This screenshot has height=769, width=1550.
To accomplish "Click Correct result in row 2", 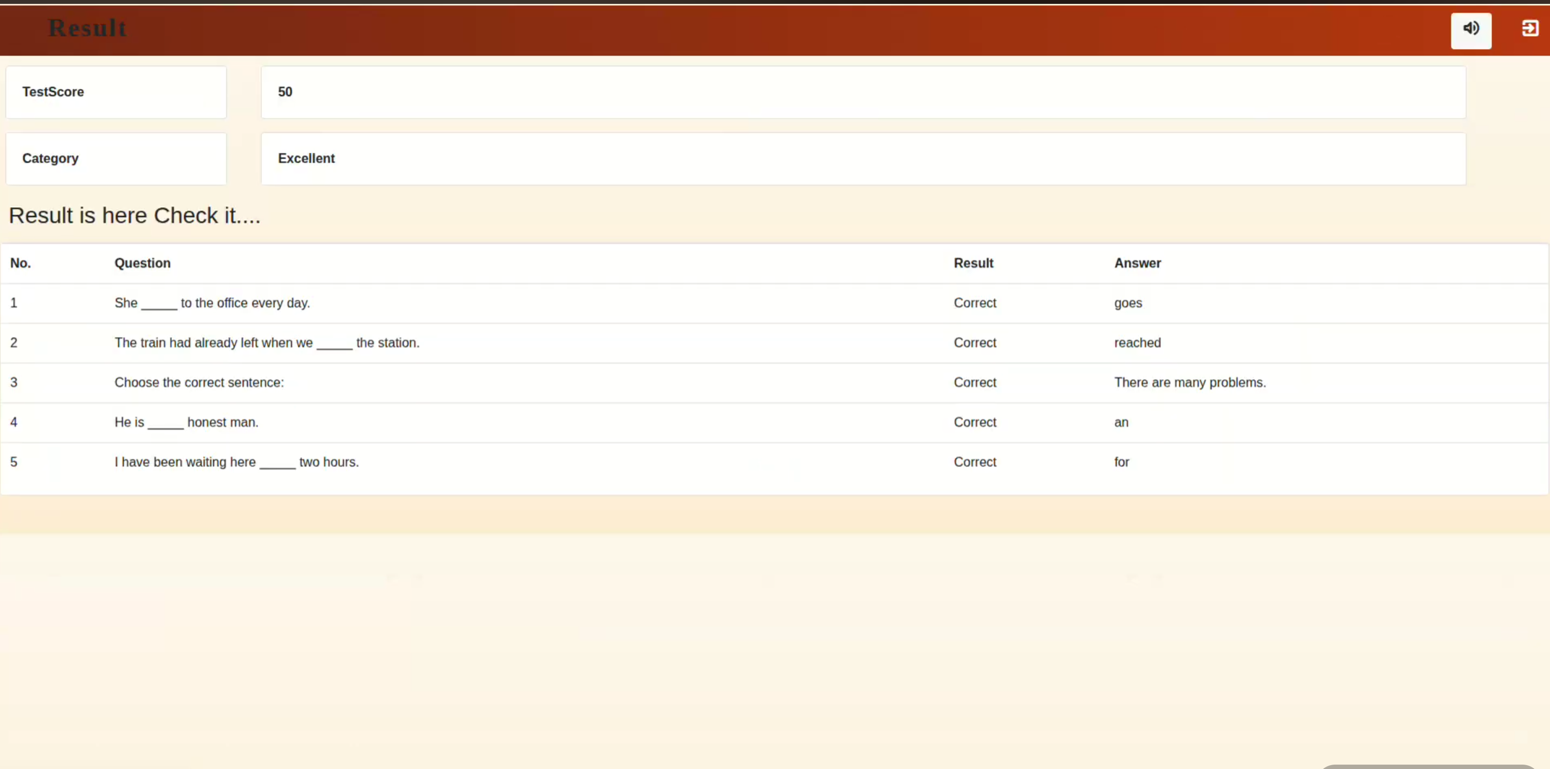I will pyautogui.click(x=975, y=343).
